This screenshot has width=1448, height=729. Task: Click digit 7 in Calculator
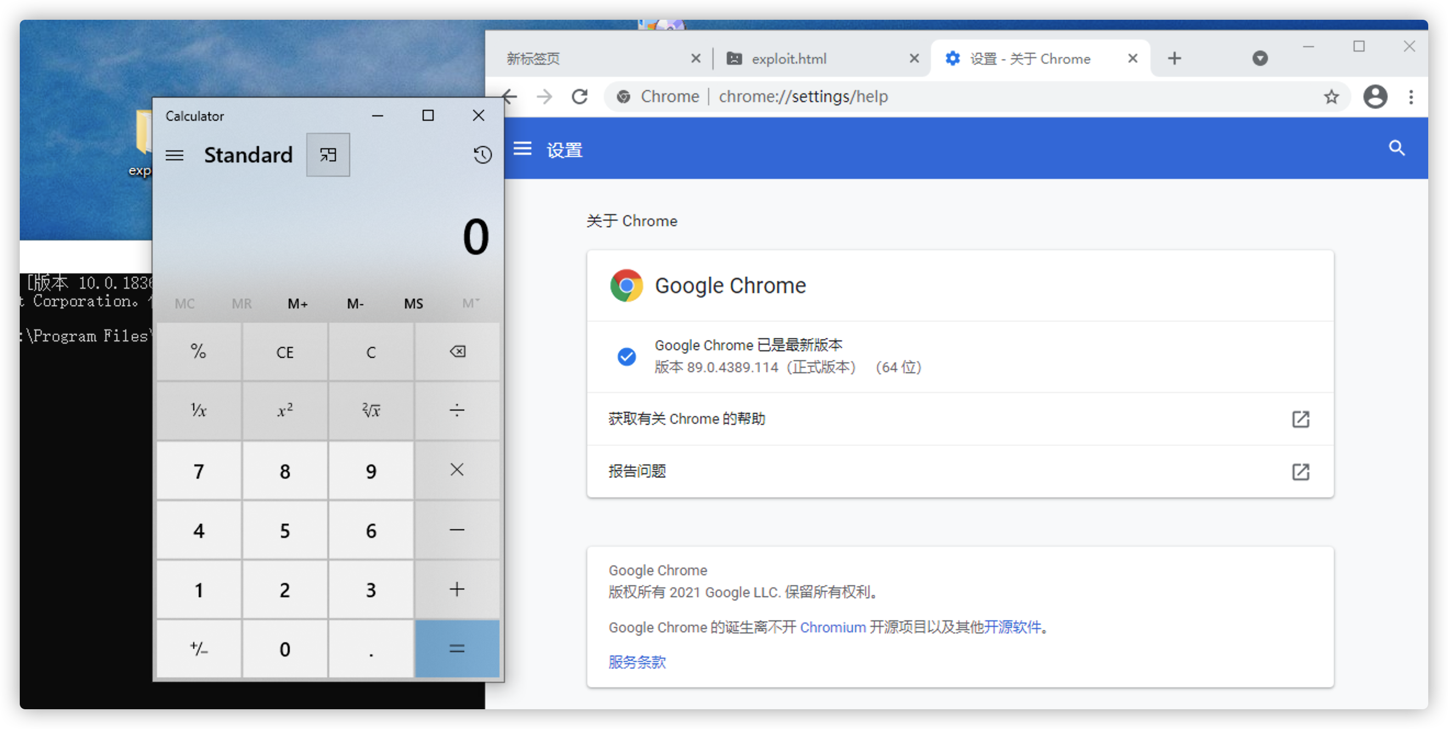(198, 470)
